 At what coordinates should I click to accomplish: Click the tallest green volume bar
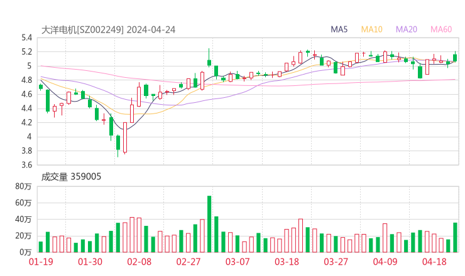[209, 224]
